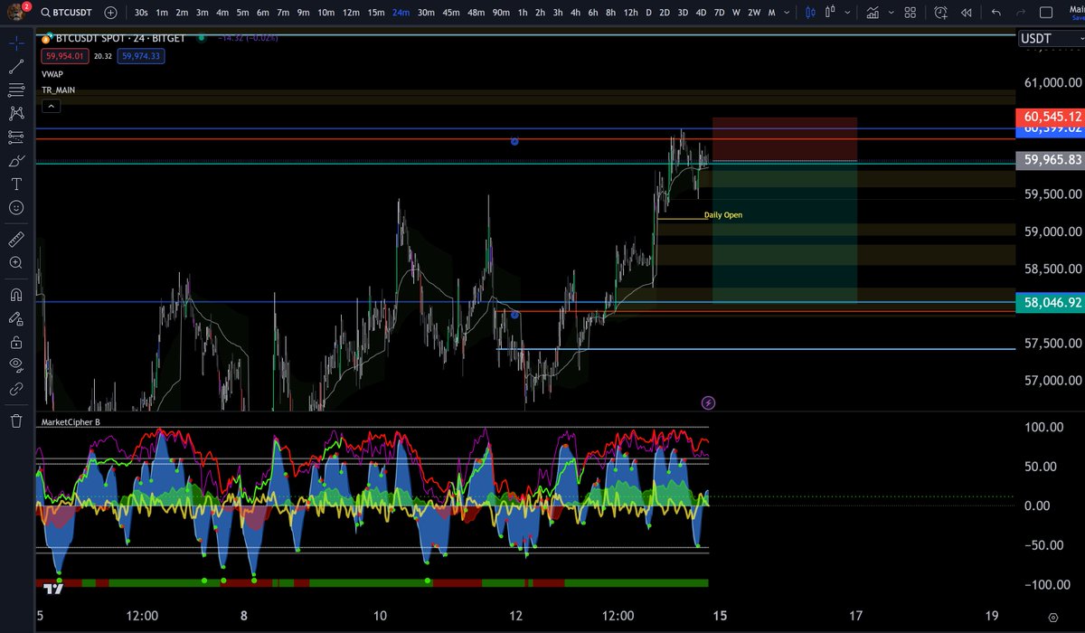
Task: Switch to the 2W timeframe
Action: pos(754,13)
